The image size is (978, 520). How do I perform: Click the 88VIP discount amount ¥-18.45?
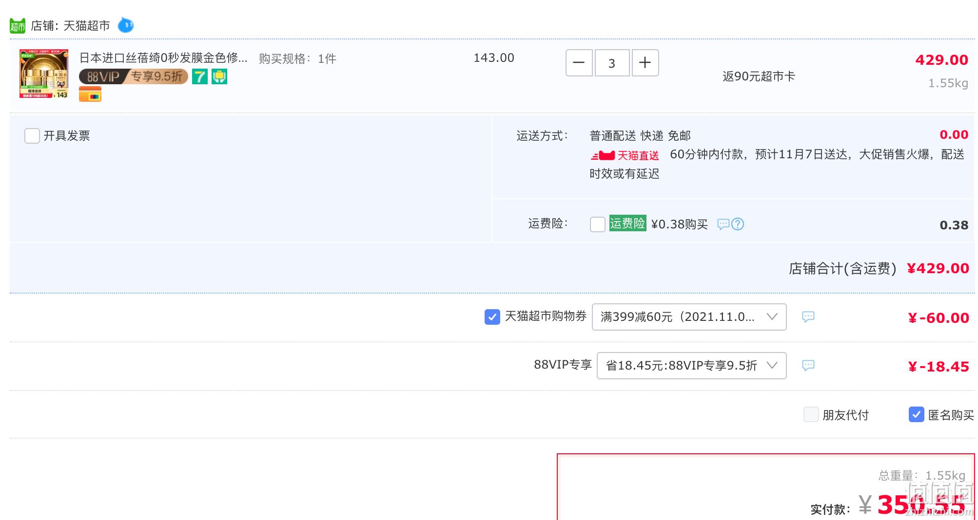pos(939,367)
